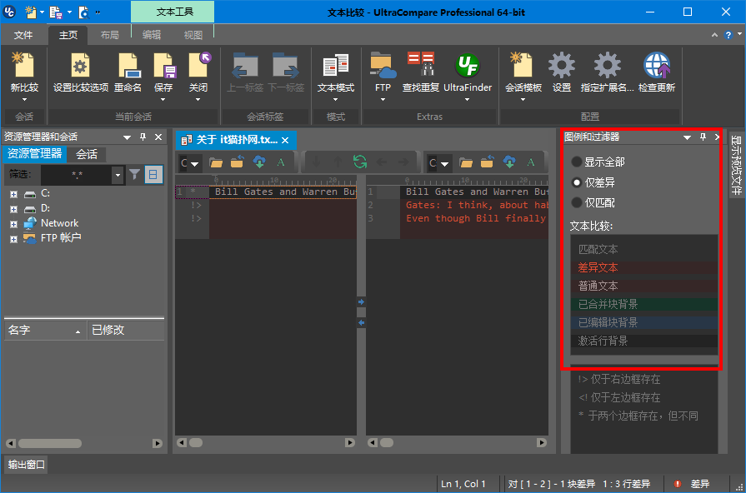Click the blue merge-right arrow between panes
This screenshot has width=746, height=493.
361,302
